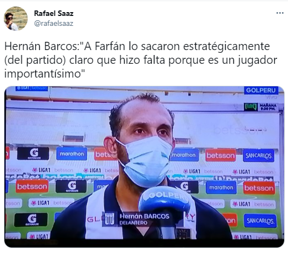Click the orange betsson logo at lower right
The height and width of the screenshot is (253, 288).
(259, 188)
